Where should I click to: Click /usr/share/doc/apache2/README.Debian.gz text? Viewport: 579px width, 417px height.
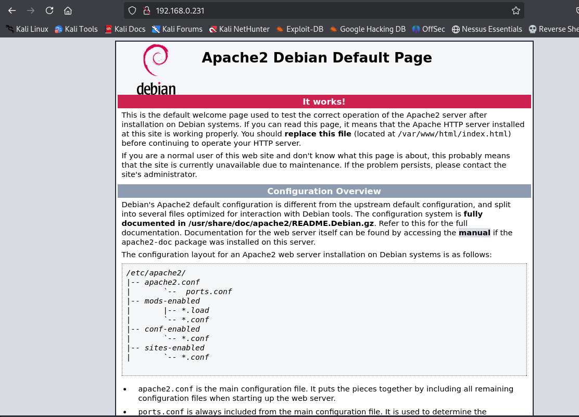(x=281, y=223)
